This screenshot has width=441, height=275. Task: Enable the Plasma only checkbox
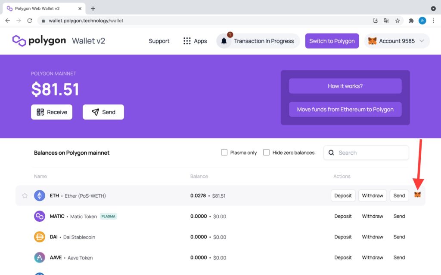224,153
